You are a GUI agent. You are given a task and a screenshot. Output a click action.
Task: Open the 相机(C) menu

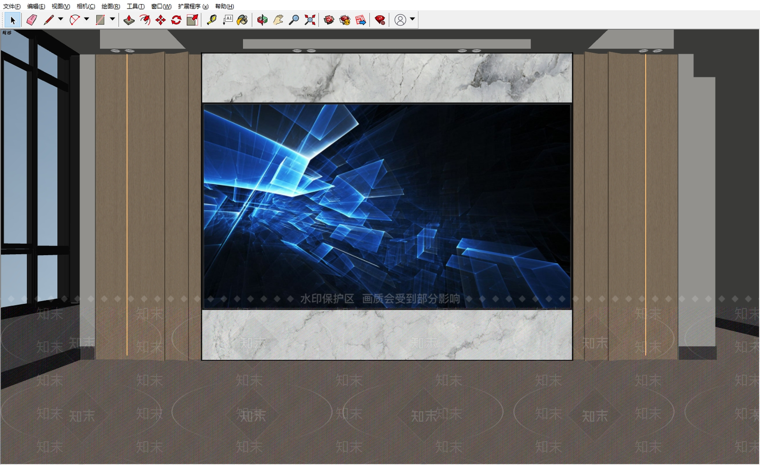click(86, 6)
